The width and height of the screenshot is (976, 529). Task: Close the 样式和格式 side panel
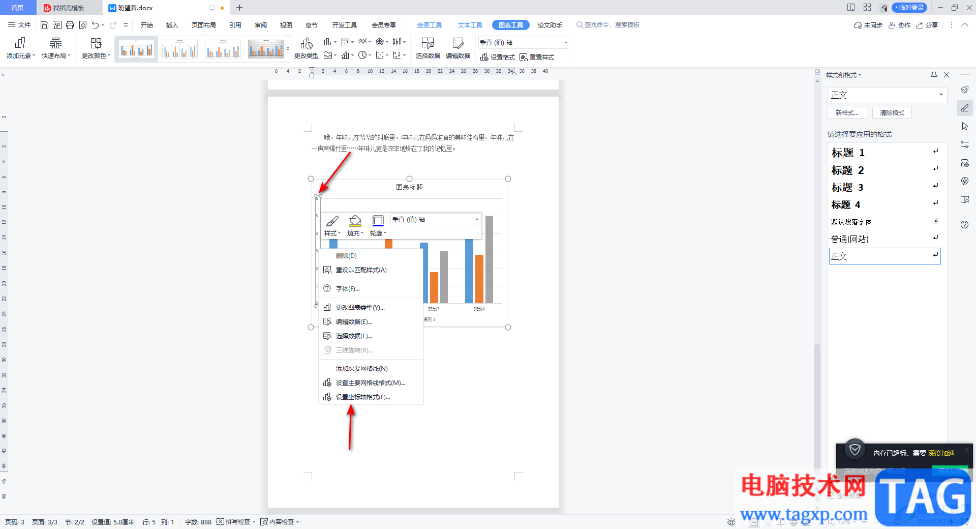point(947,75)
